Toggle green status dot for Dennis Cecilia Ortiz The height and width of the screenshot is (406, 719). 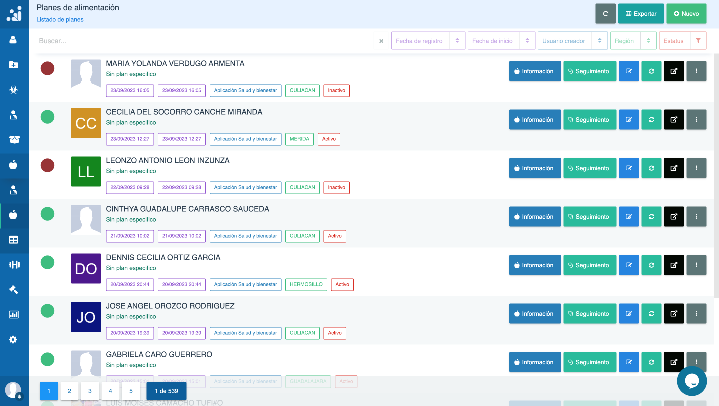47,262
